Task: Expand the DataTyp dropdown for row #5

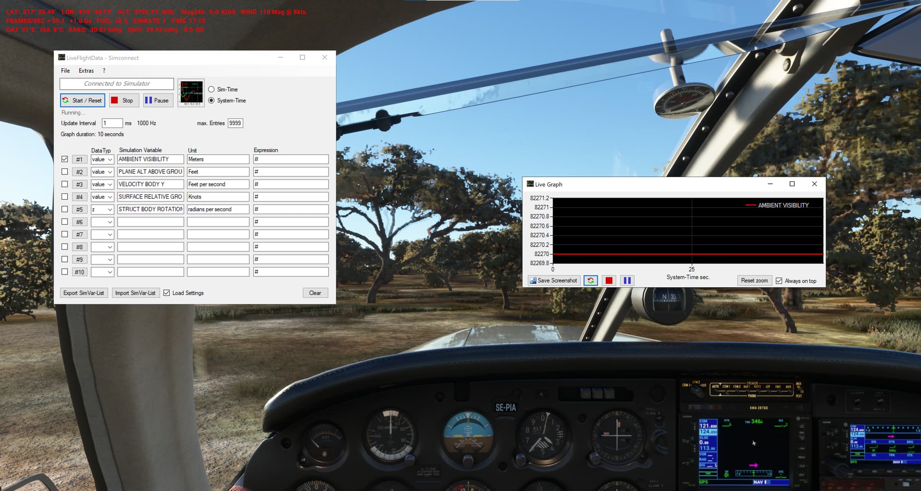Action: (x=102, y=209)
